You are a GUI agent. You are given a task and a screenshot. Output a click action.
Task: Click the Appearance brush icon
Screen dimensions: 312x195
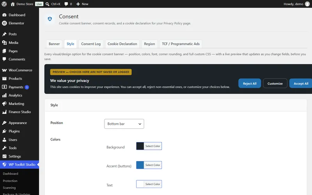[4, 123]
